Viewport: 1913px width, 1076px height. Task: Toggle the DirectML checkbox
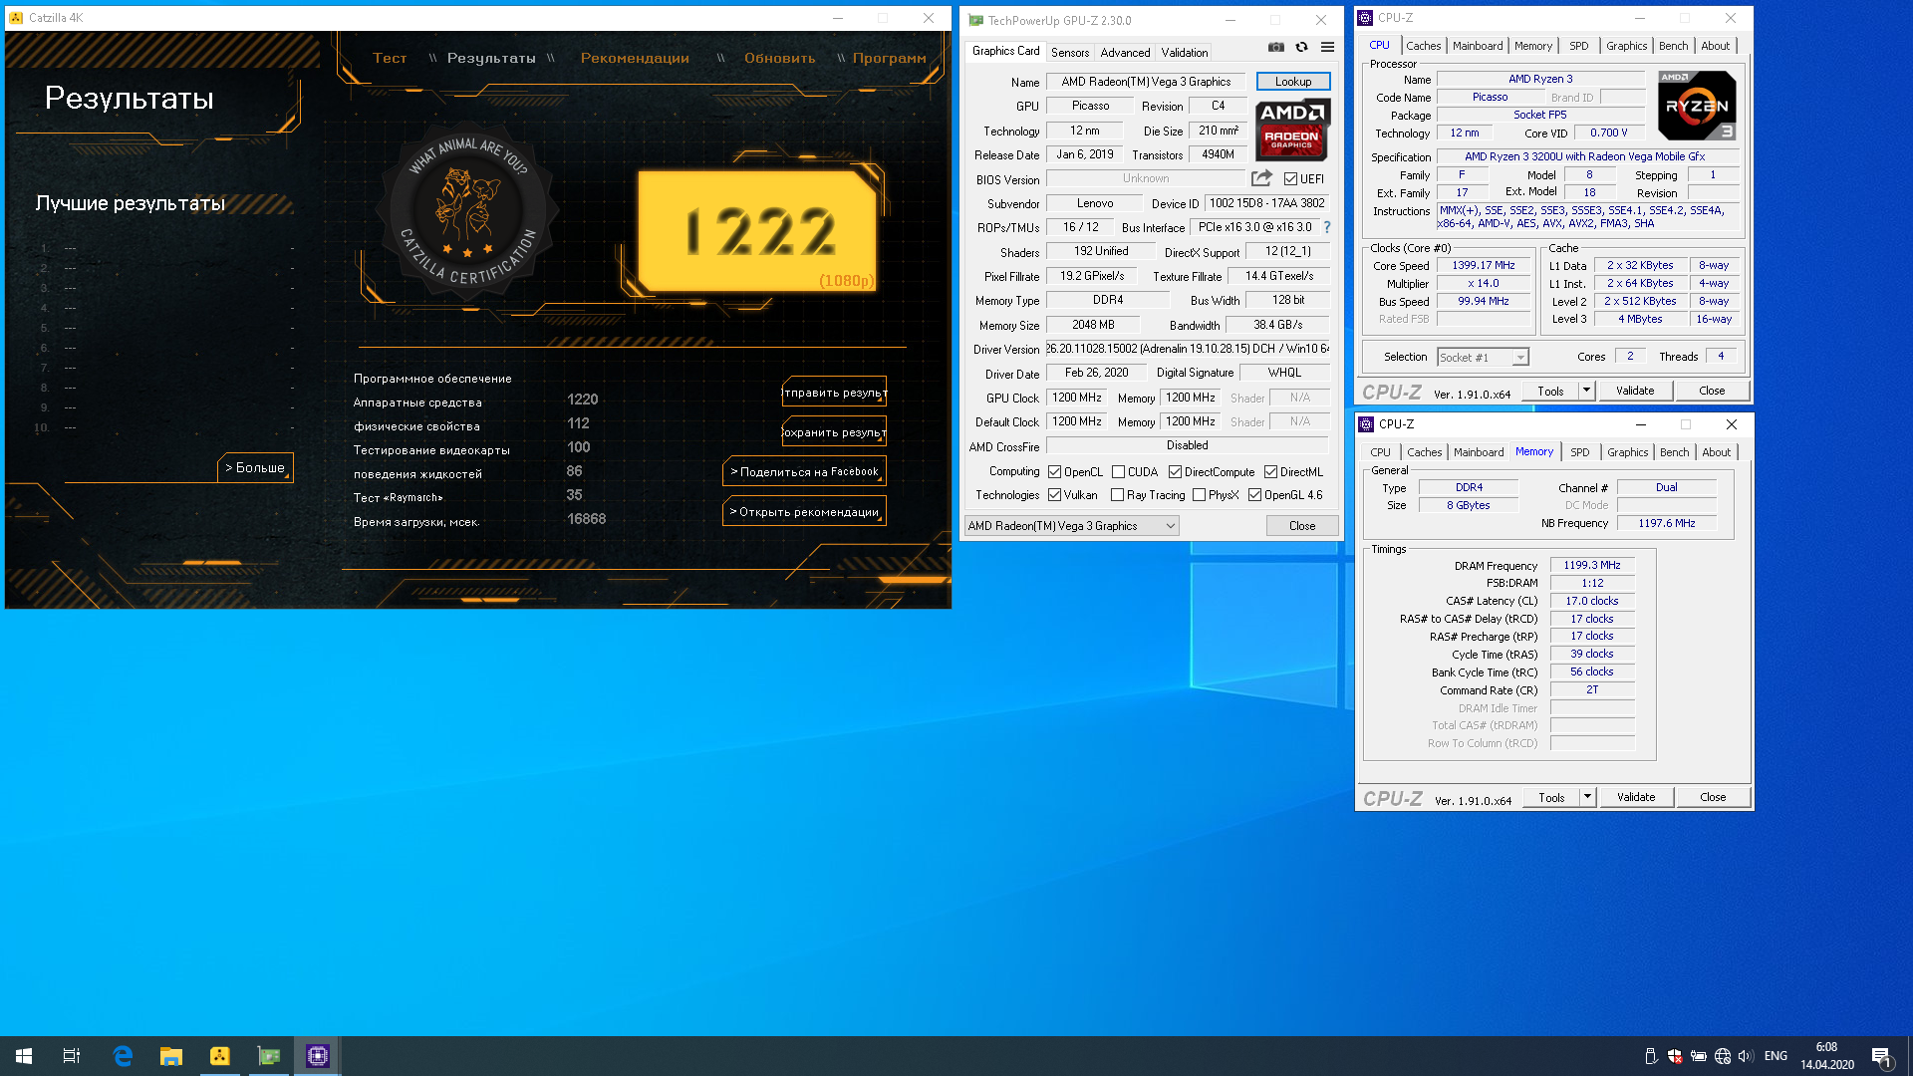[x=1270, y=472]
